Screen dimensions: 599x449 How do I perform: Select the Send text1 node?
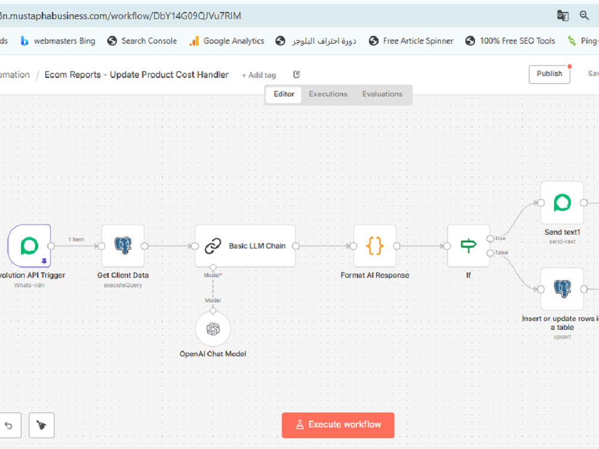562,203
